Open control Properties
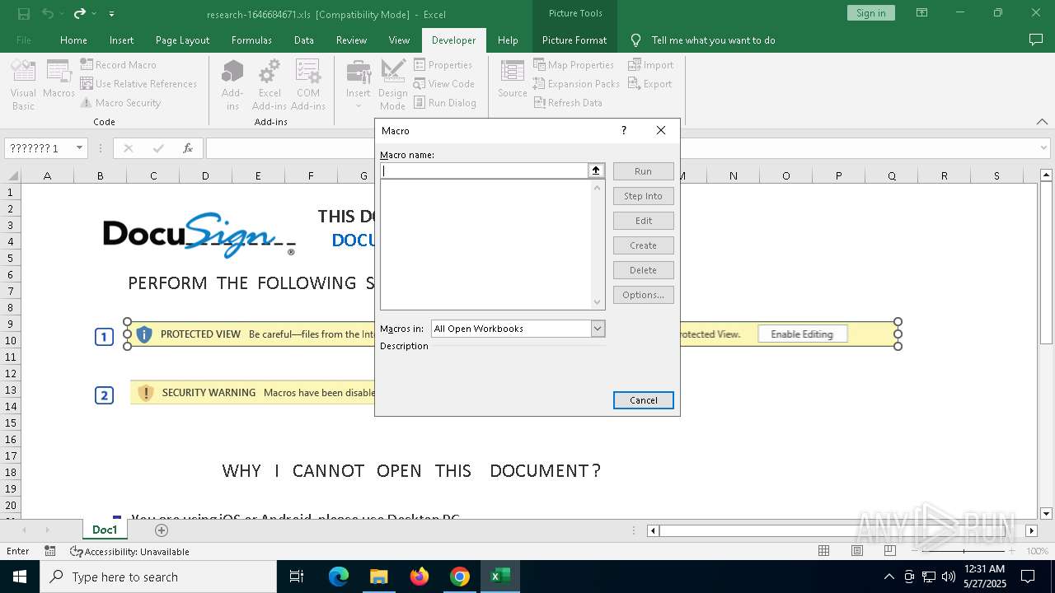Image resolution: width=1055 pixels, height=593 pixels. coord(443,65)
